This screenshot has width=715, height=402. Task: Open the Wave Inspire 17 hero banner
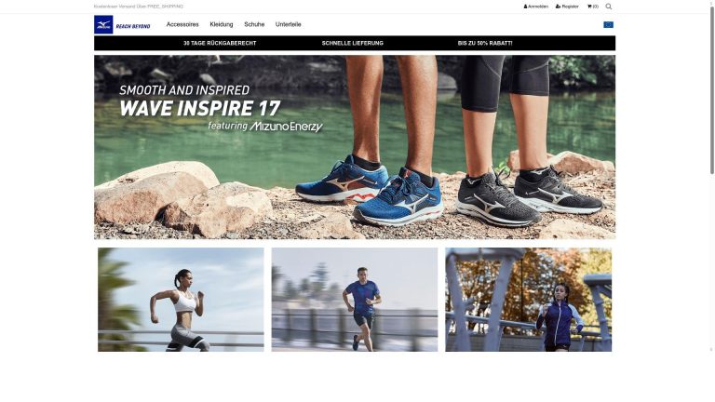(355, 147)
